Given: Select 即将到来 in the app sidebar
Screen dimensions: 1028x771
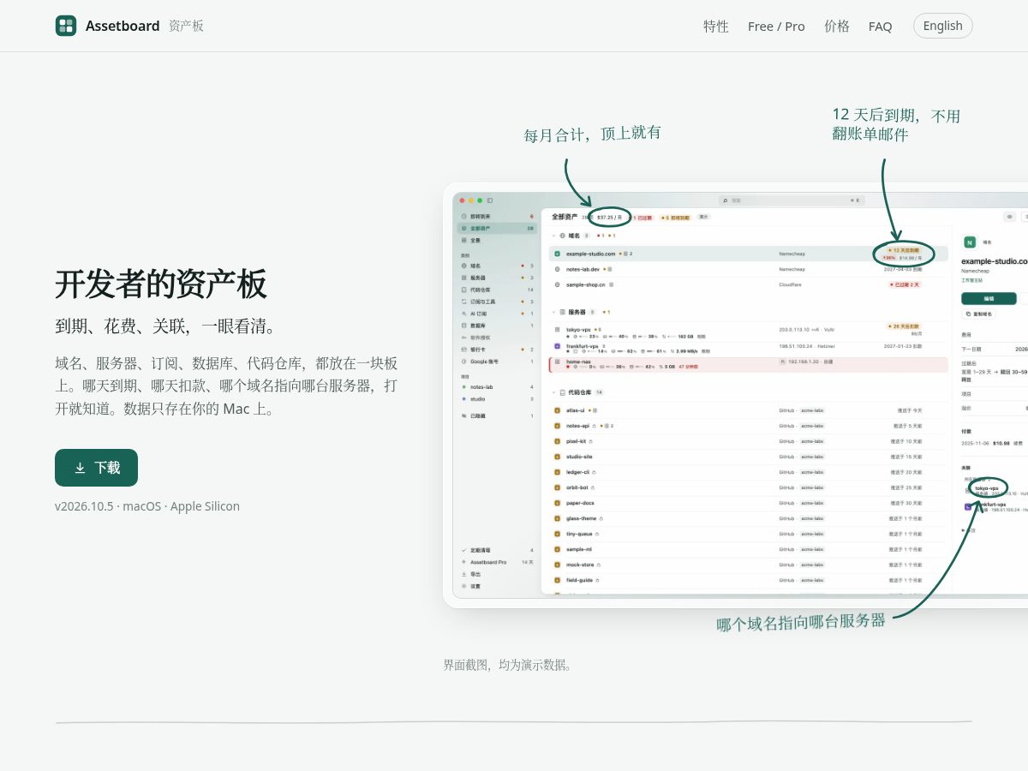Looking at the screenshot, I should click(x=497, y=217).
